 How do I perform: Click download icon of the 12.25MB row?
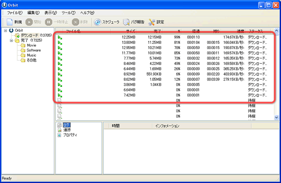point(60,37)
